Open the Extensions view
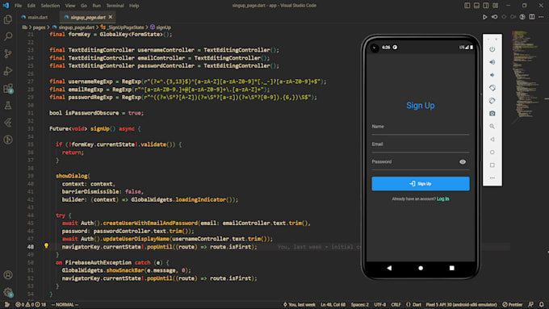Image resolution: width=549 pixels, height=309 pixels. pos(8,88)
